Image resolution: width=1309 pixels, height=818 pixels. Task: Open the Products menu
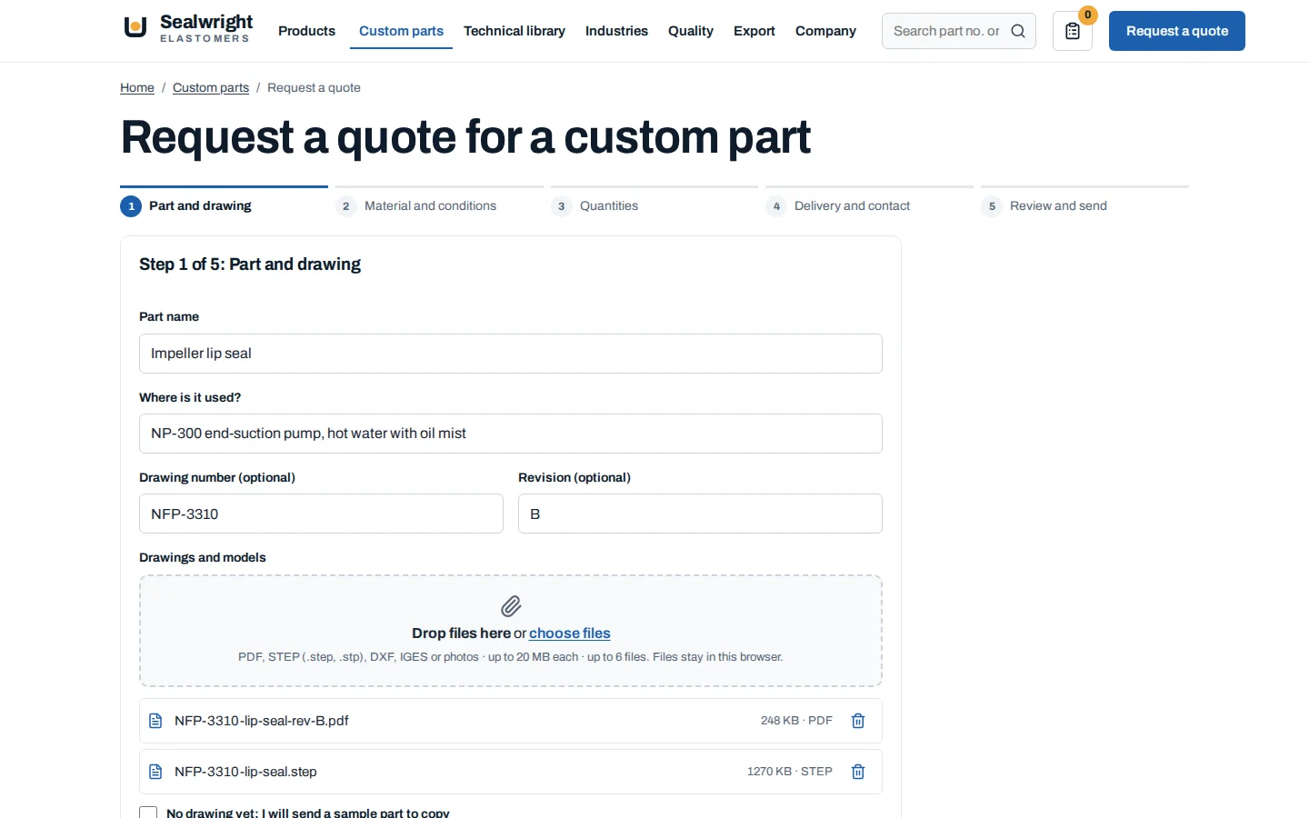(306, 31)
